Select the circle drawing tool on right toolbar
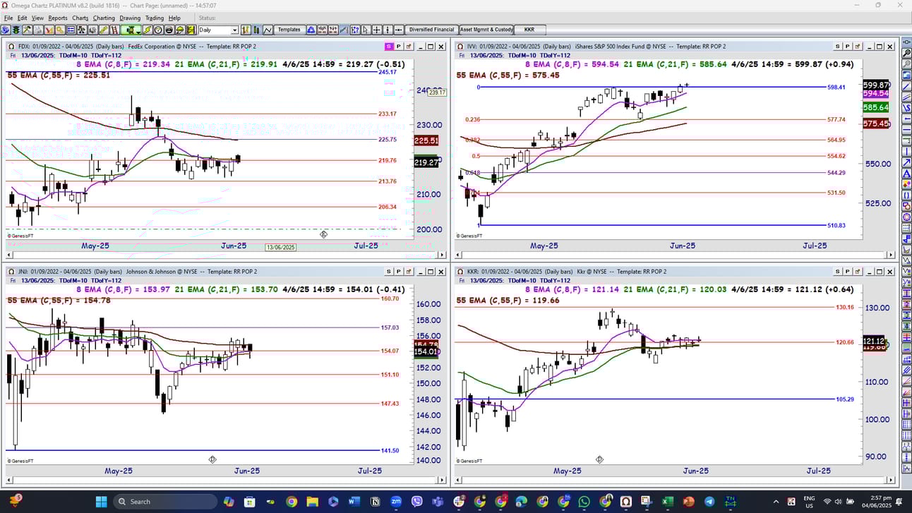Viewport: 912px width, 513px height. 906,217
